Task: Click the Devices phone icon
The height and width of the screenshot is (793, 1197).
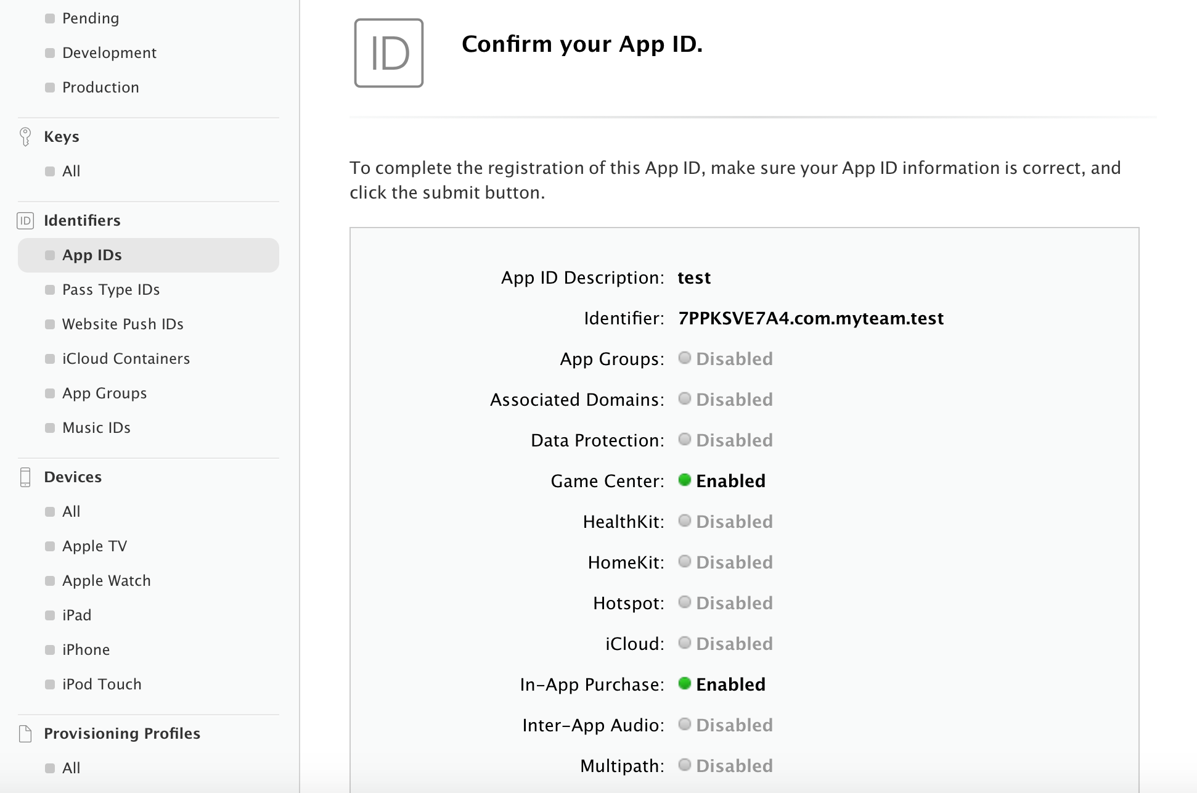Action: (x=25, y=477)
